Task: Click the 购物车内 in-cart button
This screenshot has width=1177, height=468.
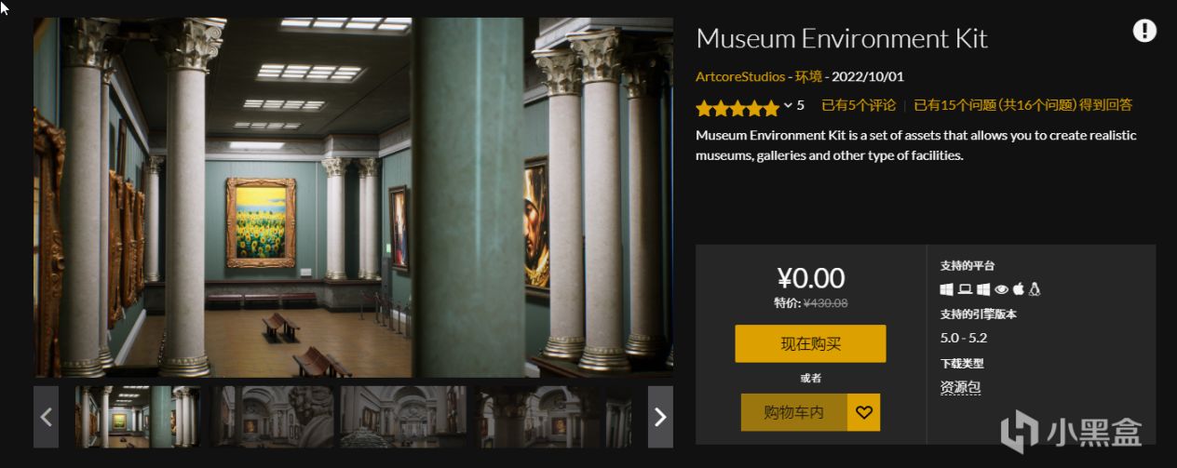Action: 794,412
